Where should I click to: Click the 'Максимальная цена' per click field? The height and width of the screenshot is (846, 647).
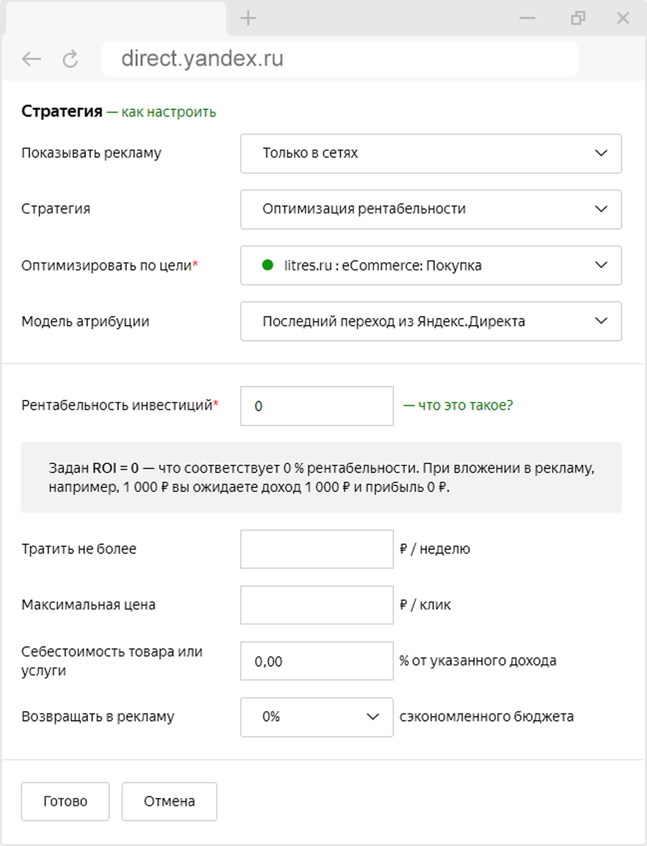316,605
